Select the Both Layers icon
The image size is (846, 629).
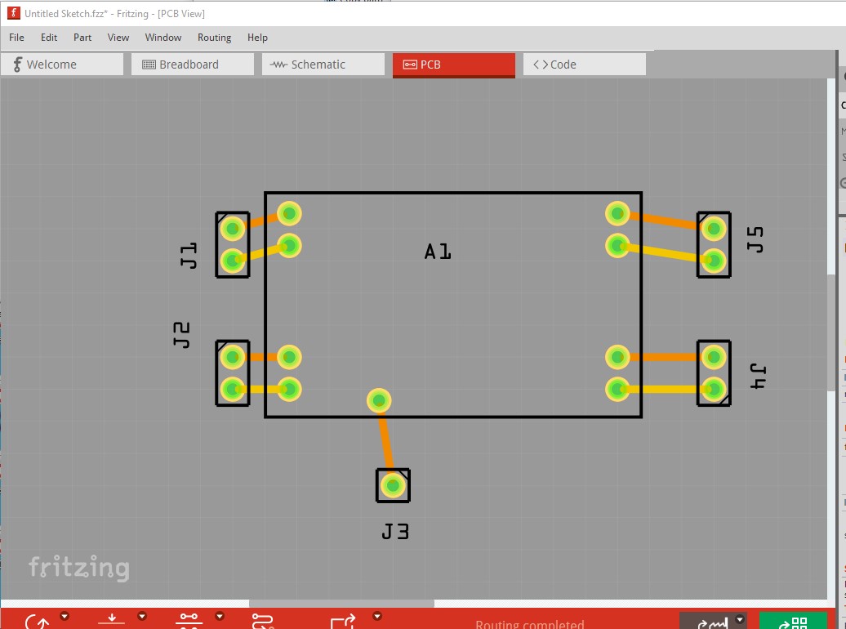tap(189, 622)
